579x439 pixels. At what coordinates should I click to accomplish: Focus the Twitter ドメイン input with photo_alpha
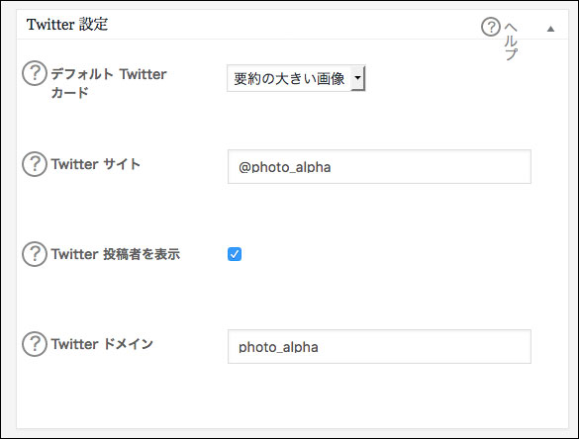[x=379, y=346]
